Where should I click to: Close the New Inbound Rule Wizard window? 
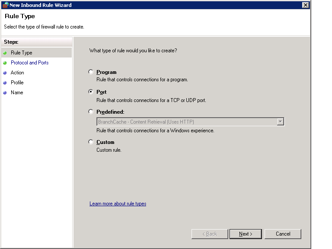click(305, 5)
